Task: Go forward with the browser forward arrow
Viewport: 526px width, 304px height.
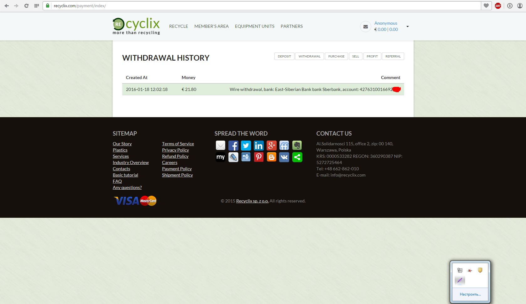Action: click(16, 6)
